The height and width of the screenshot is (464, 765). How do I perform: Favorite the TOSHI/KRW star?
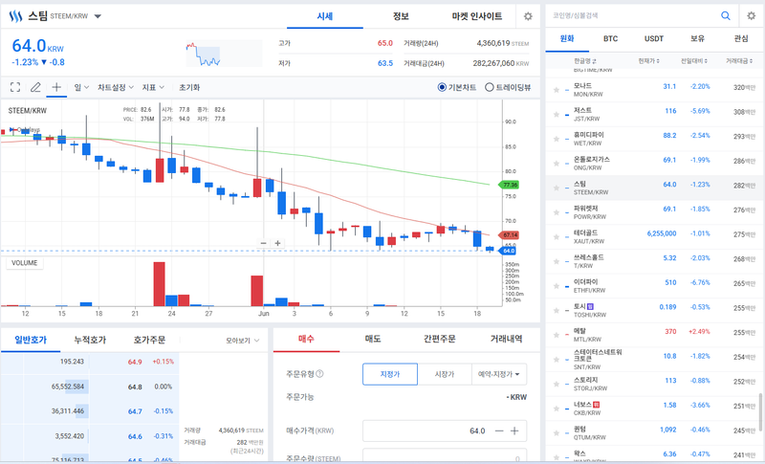(x=557, y=310)
